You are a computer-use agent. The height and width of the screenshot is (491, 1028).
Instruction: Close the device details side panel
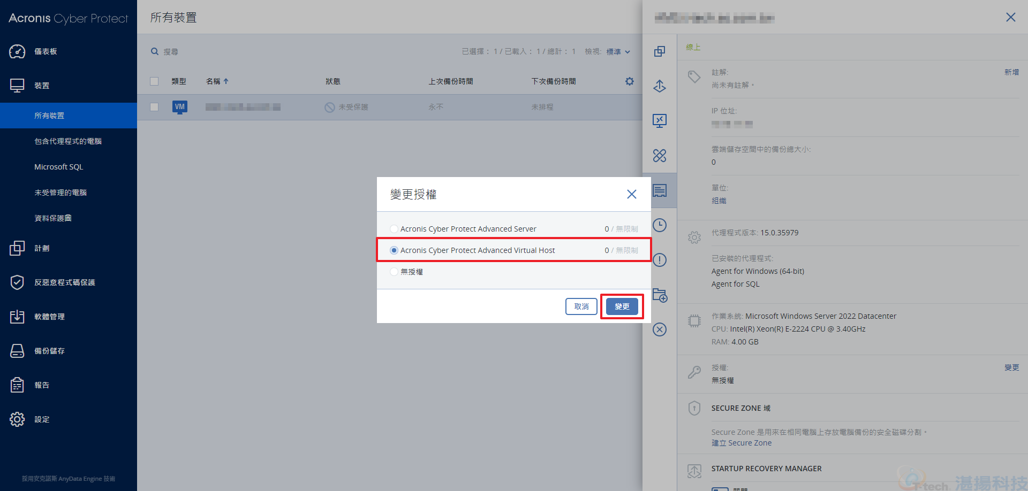coord(1011,17)
